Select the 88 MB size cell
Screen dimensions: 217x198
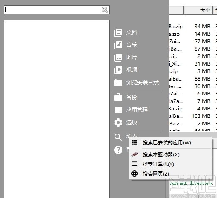tap(202, 79)
